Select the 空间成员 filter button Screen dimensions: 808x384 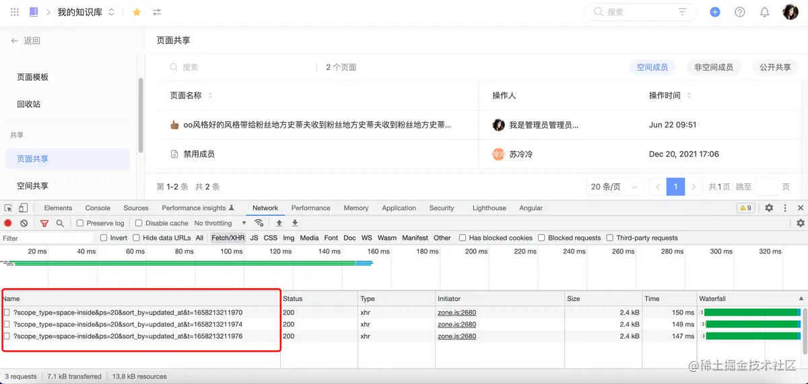point(652,67)
